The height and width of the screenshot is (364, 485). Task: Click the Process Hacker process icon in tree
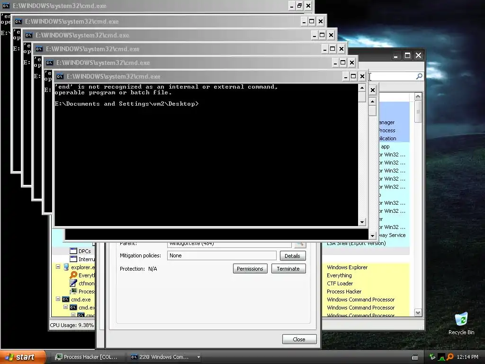point(73,291)
